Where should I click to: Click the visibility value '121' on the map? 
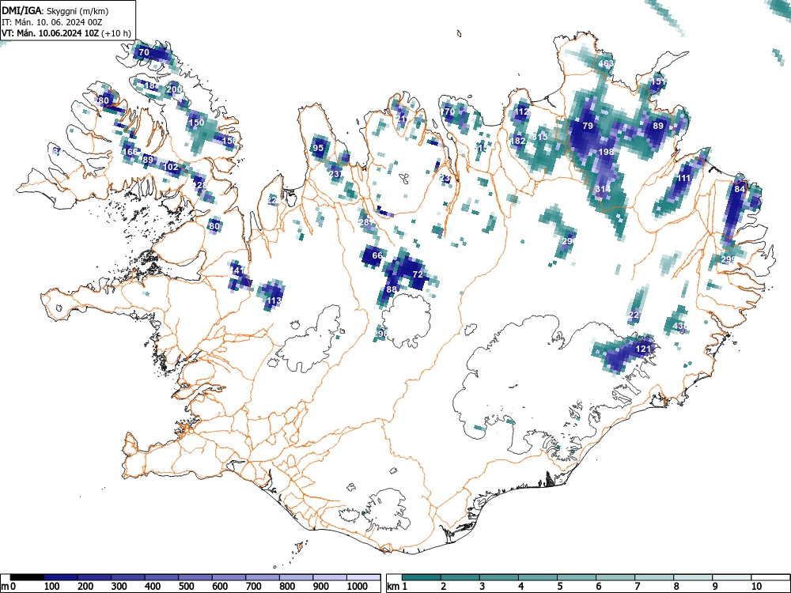(643, 349)
